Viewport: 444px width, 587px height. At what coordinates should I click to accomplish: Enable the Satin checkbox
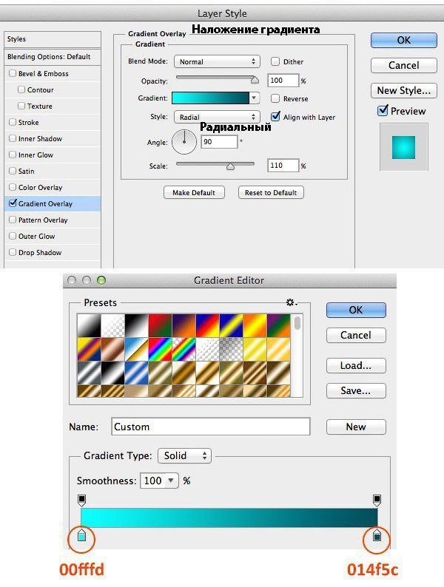[x=13, y=171]
